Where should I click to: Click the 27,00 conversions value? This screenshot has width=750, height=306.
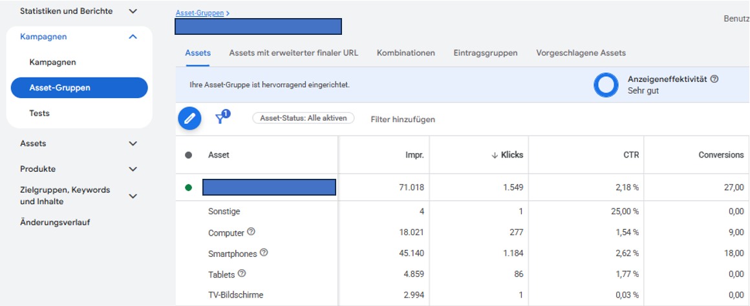[x=734, y=188]
